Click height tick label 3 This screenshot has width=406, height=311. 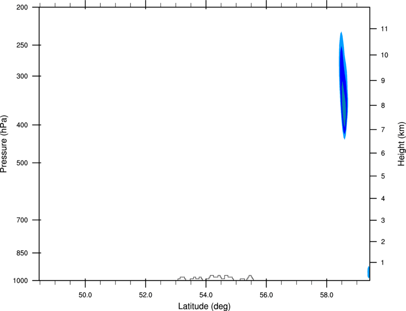(x=383, y=220)
